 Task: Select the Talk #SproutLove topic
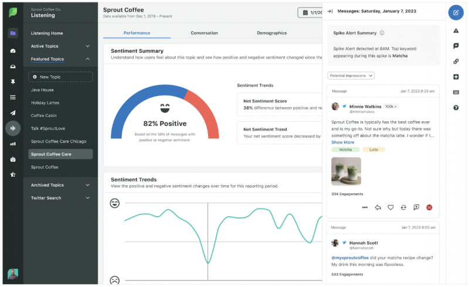48,128
